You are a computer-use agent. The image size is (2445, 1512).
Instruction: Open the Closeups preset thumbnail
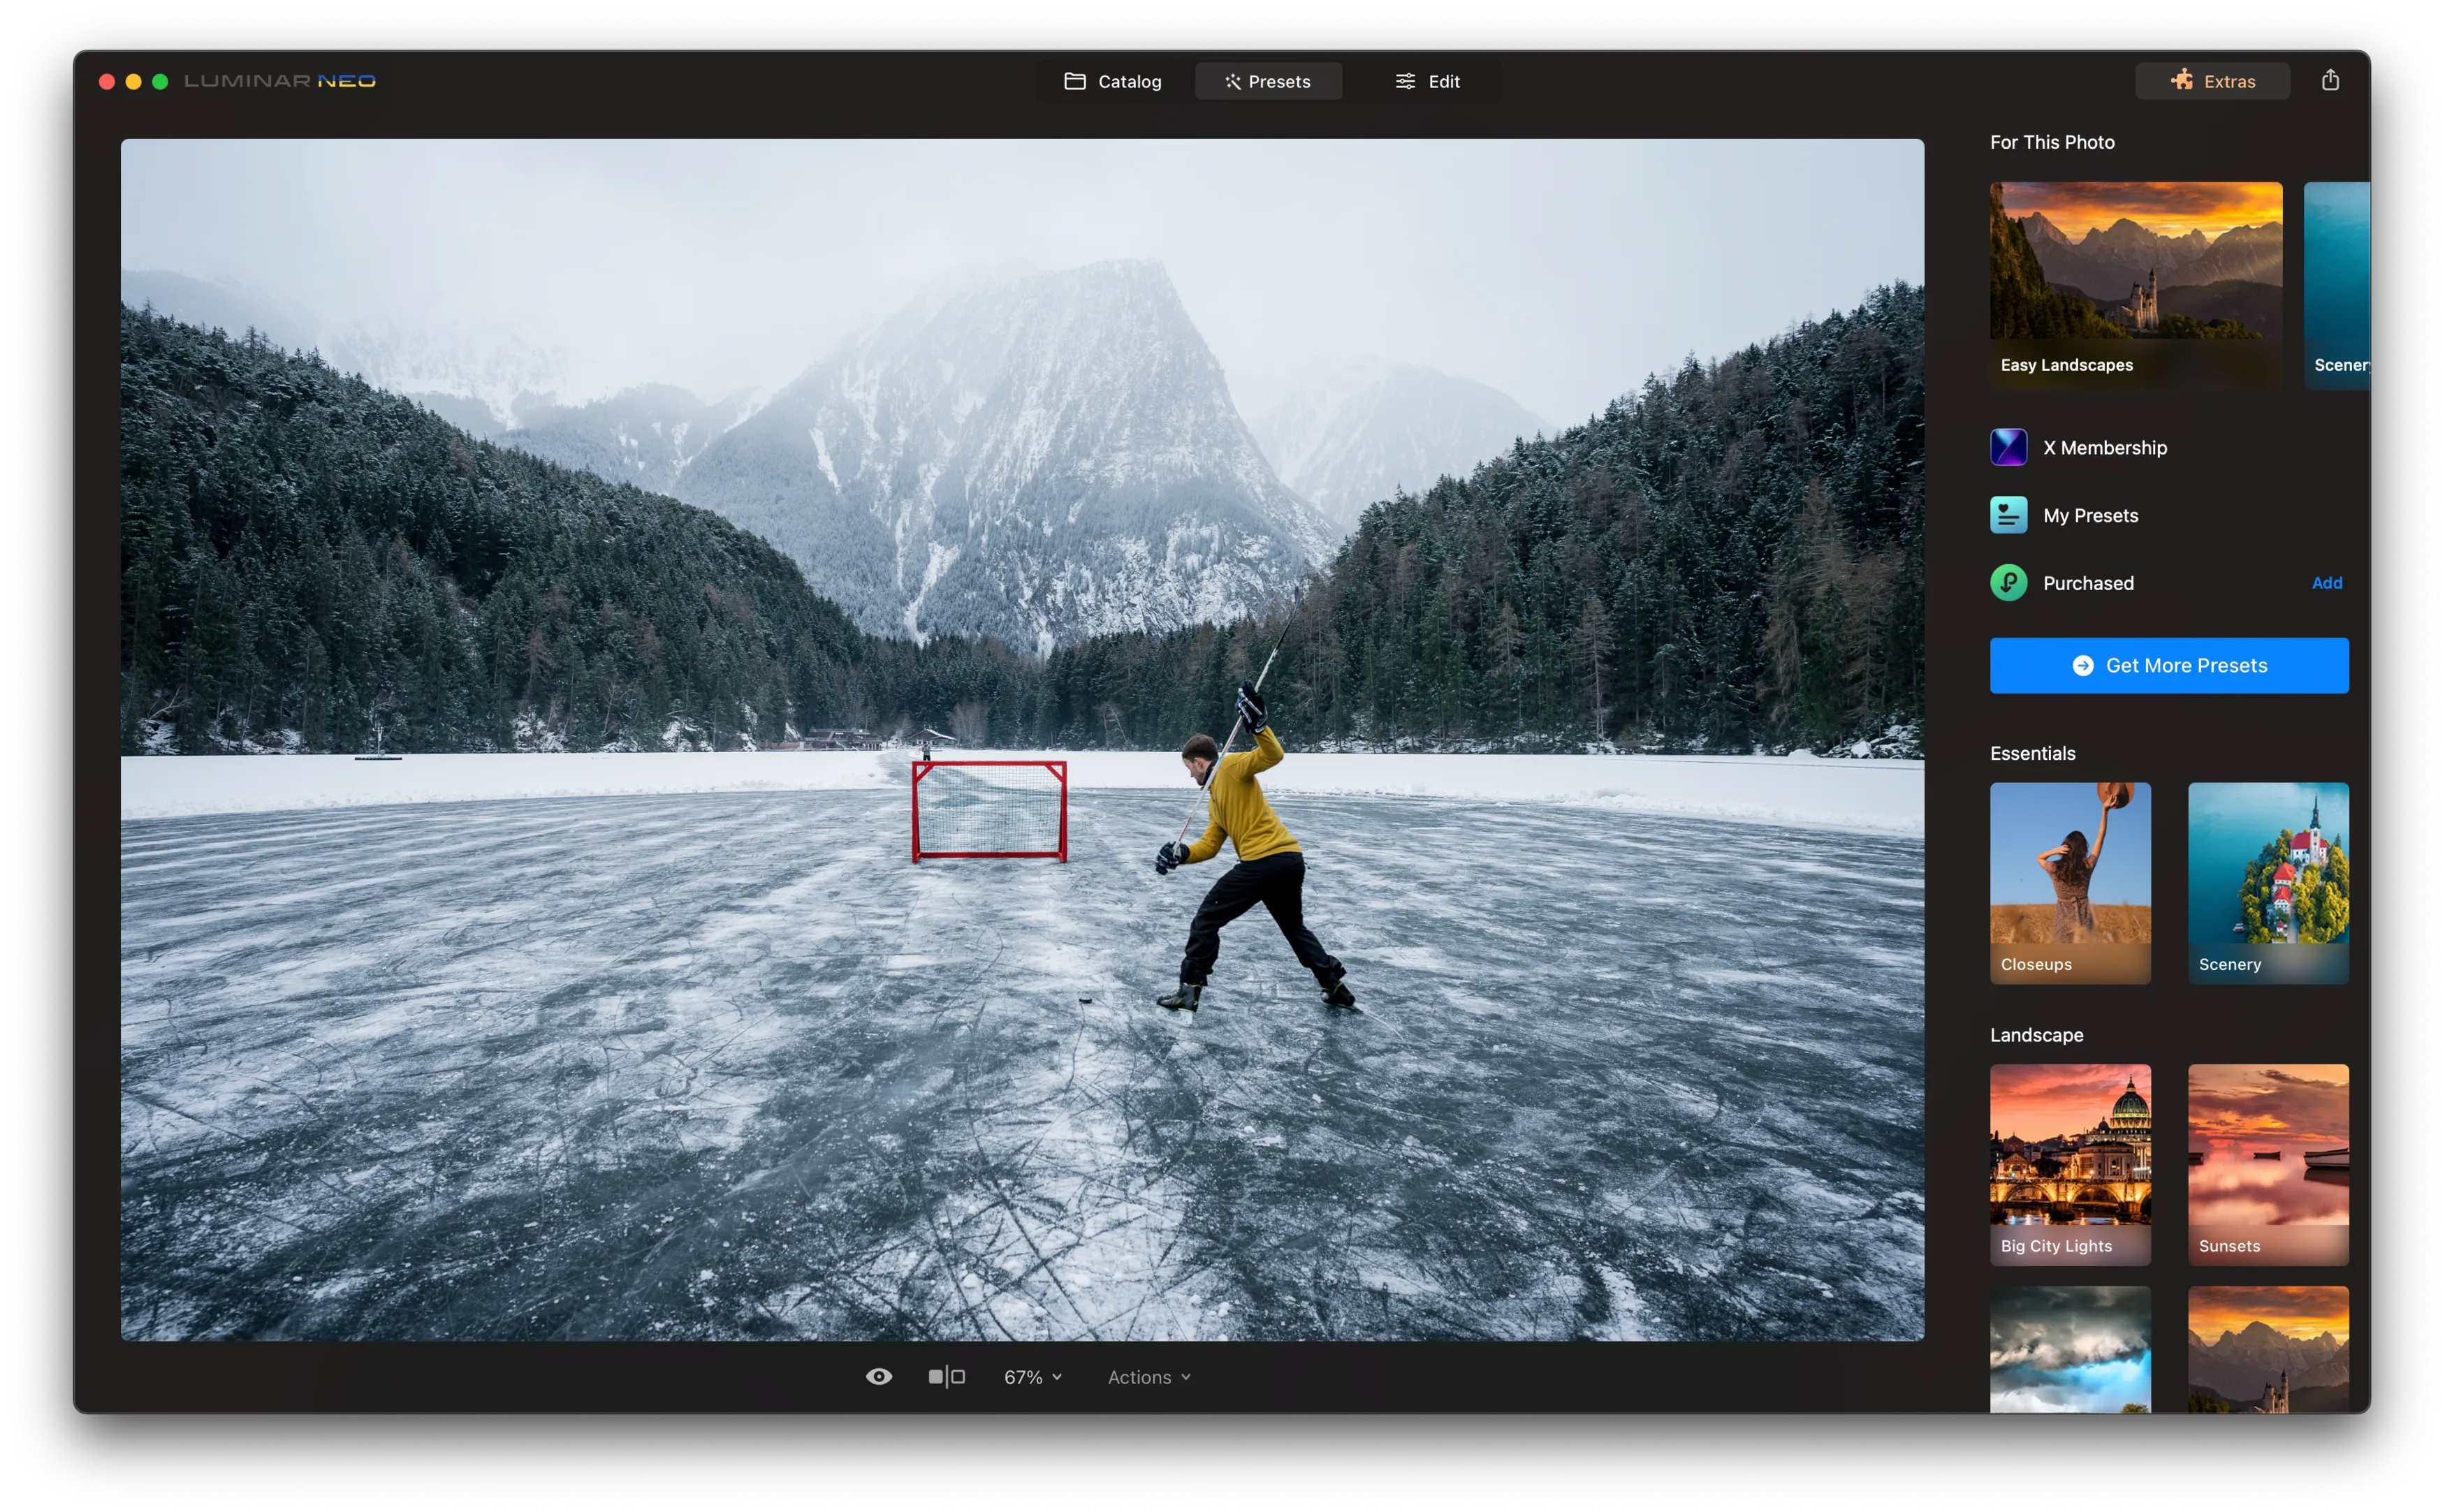[2069, 882]
